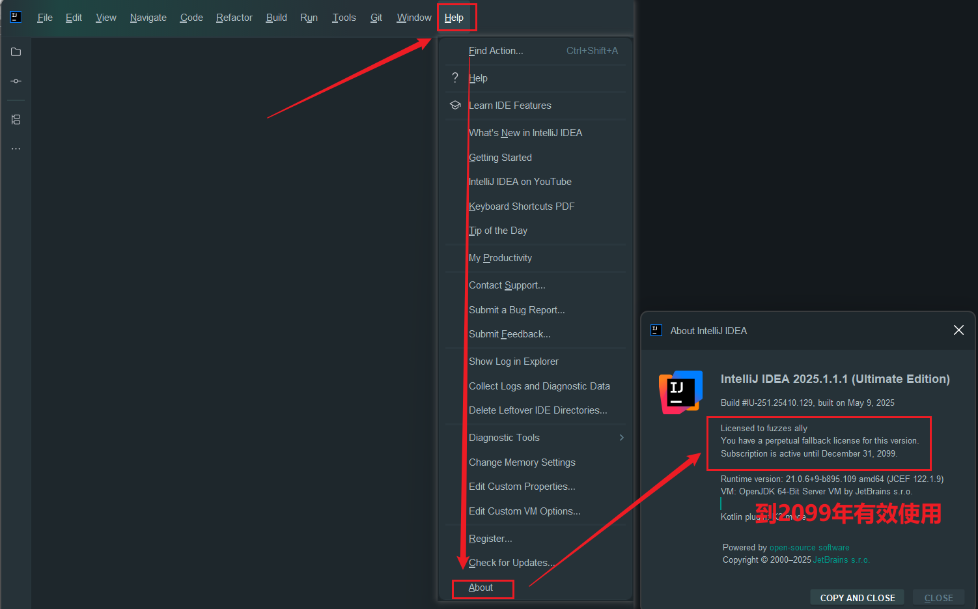This screenshot has width=978, height=609.
Task: Click the Help menu in the menu bar
Action: pos(454,18)
